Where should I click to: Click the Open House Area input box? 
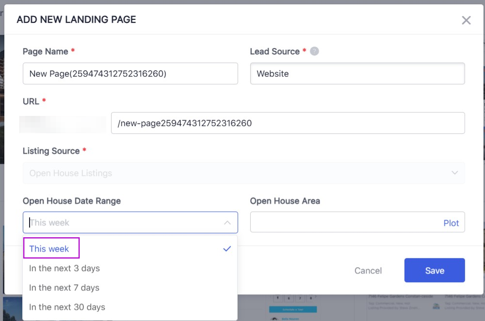[x=344, y=223]
